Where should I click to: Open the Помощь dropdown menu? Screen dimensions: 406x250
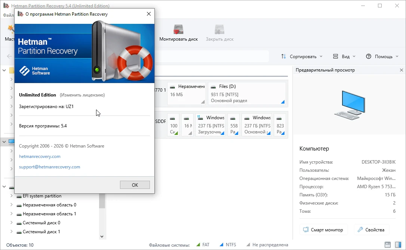coord(382,57)
